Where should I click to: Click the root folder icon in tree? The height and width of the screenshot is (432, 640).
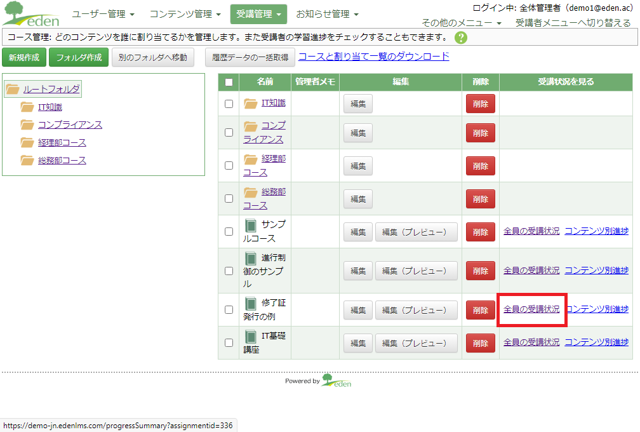(x=13, y=90)
